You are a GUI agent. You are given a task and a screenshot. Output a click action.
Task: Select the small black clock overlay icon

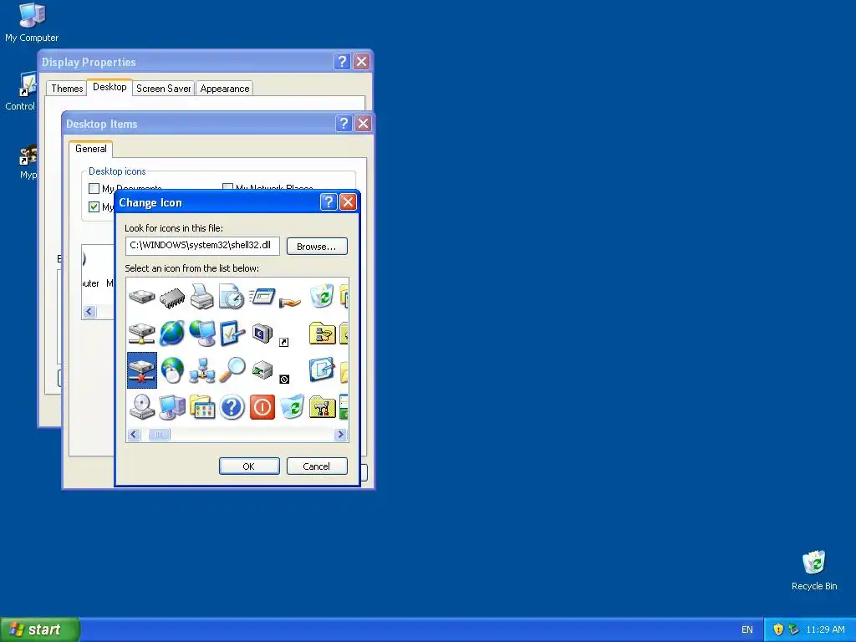284,379
